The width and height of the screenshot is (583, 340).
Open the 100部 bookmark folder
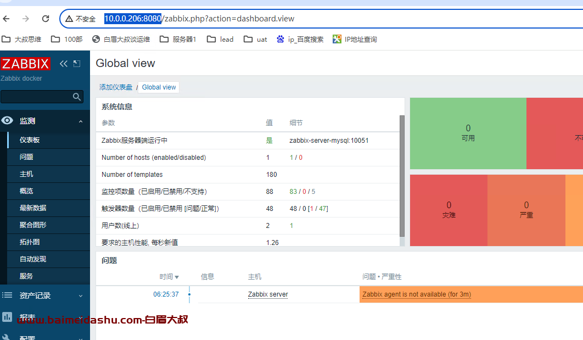(67, 39)
